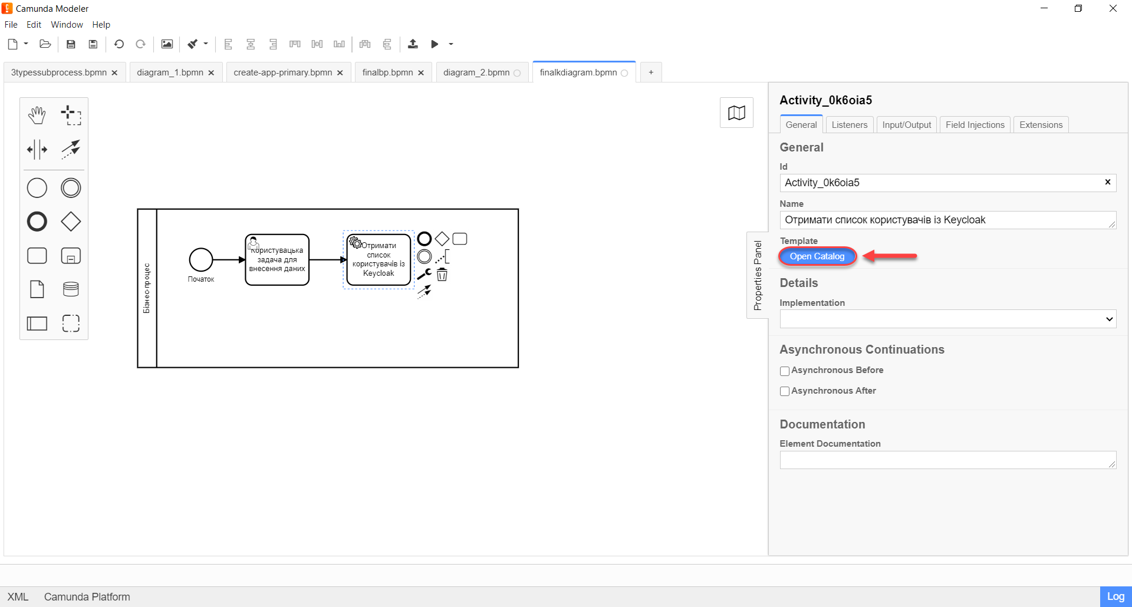This screenshot has width=1132, height=607.
Task: Open the Implementation dropdown
Action: point(947,319)
